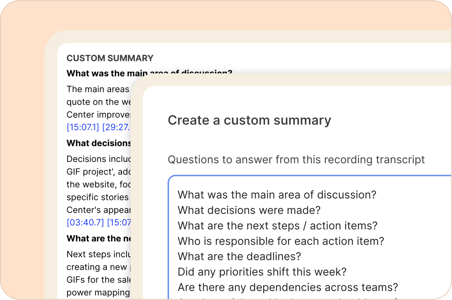
Task: Click line 'What are the deadlines?' in the text box
Action: [239, 257]
